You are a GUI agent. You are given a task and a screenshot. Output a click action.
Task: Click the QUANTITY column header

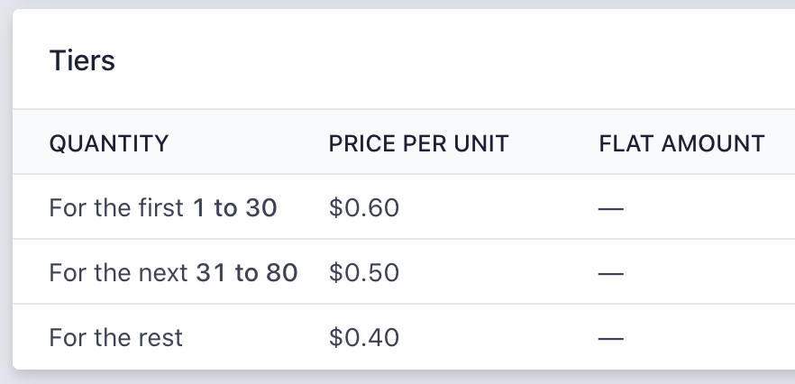[x=108, y=142]
